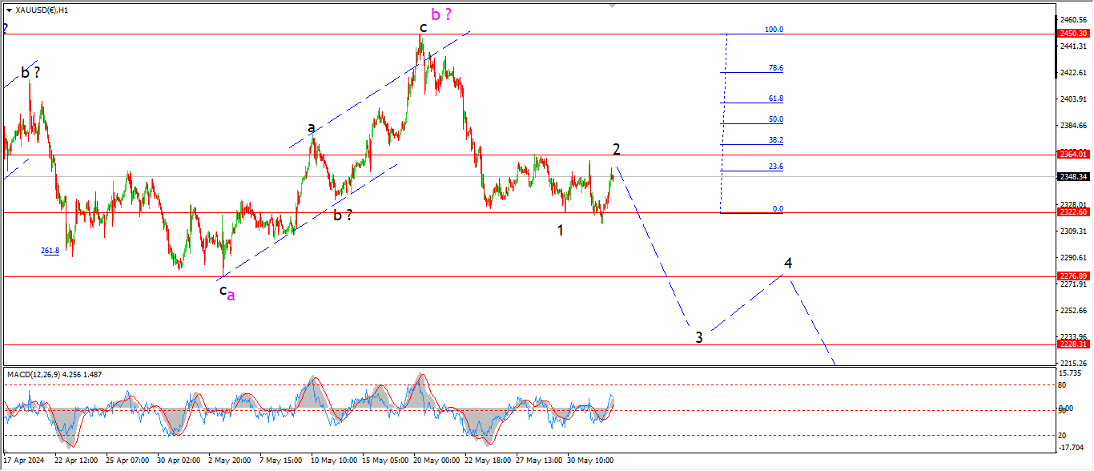Select the 2450.30 red price label
This screenshot has width=1094, height=471.
coord(1072,34)
